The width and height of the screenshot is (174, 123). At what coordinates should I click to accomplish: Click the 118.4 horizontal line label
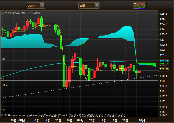4,85
